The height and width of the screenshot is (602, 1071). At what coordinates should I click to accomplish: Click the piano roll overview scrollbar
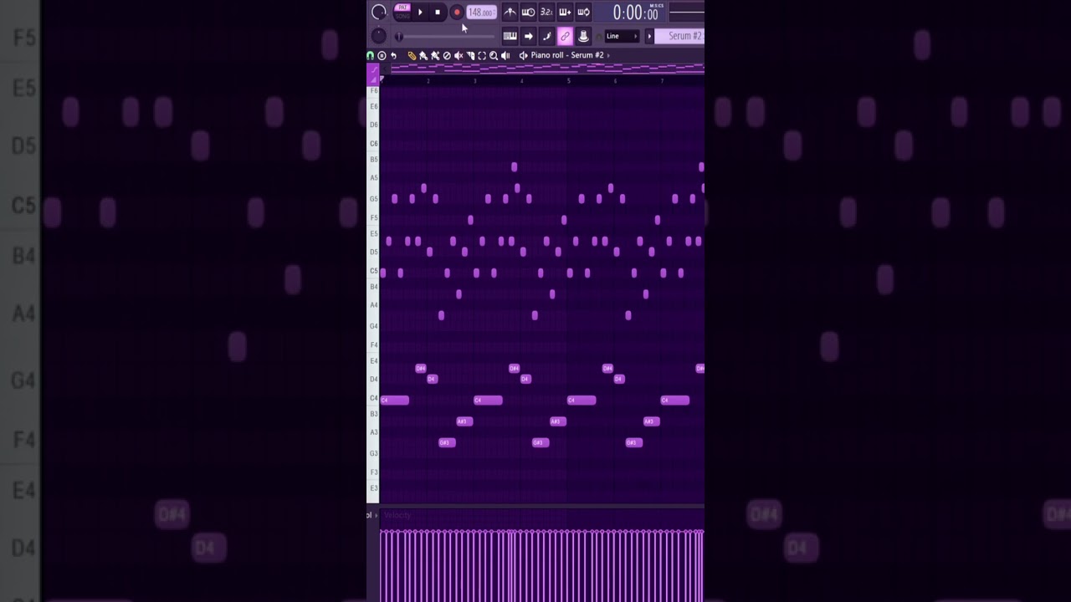click(547, 69)
